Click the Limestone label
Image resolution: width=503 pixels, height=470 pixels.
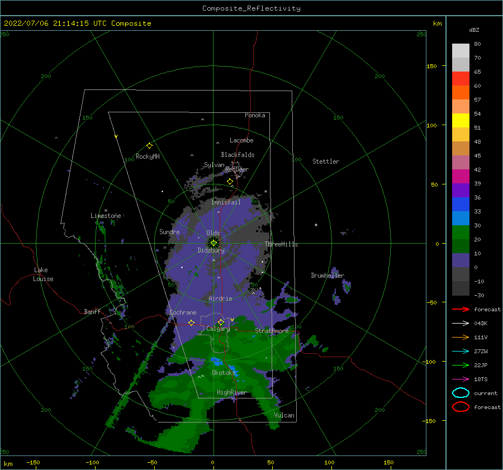click(106, 216)
